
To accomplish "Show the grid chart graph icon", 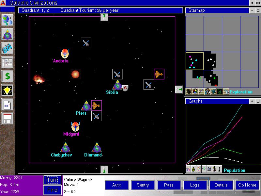I will coord(214,169).
